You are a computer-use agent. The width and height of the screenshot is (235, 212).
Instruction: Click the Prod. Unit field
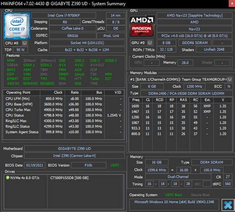tap(111, 36)
